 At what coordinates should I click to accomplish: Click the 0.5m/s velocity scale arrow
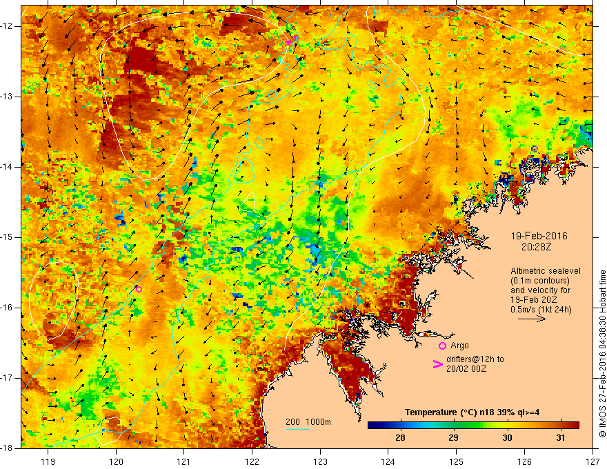pos(532,319)
